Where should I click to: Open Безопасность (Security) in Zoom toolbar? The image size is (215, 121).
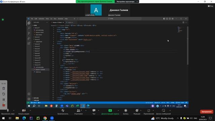click(x=63, y=112)
